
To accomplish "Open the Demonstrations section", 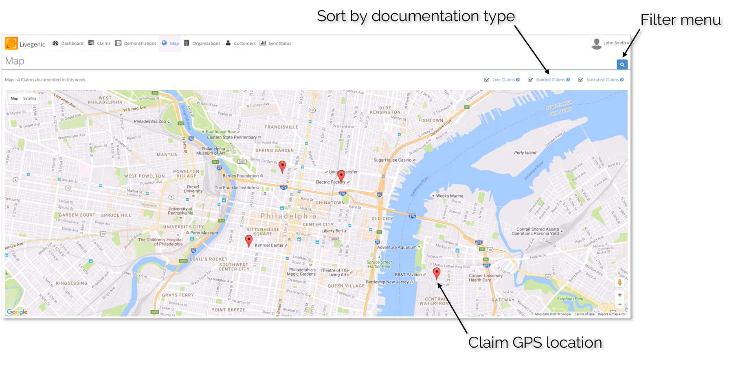I will [x=136, y=43].
